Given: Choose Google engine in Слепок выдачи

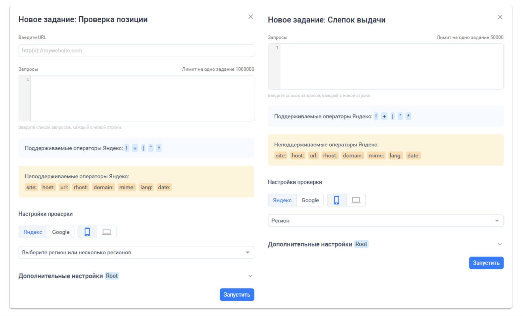Looking at the screenshot, I should click(x=310, y=200).
